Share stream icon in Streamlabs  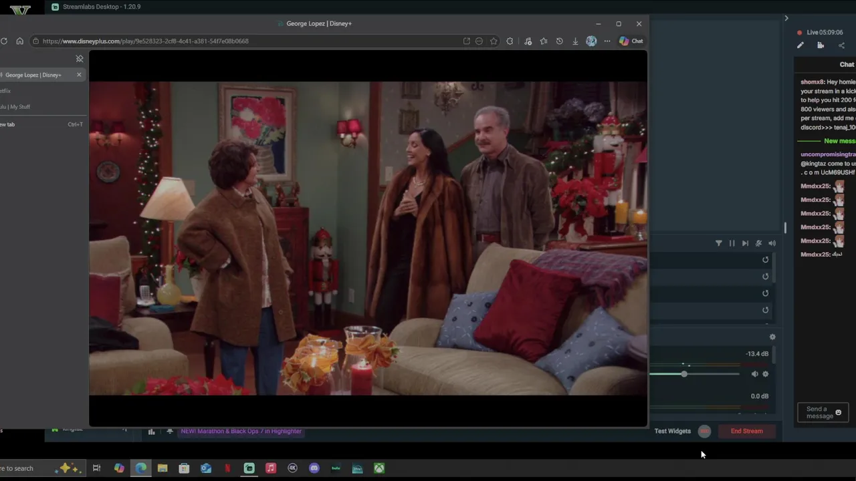pyautogui.click(x=841, y=45)
